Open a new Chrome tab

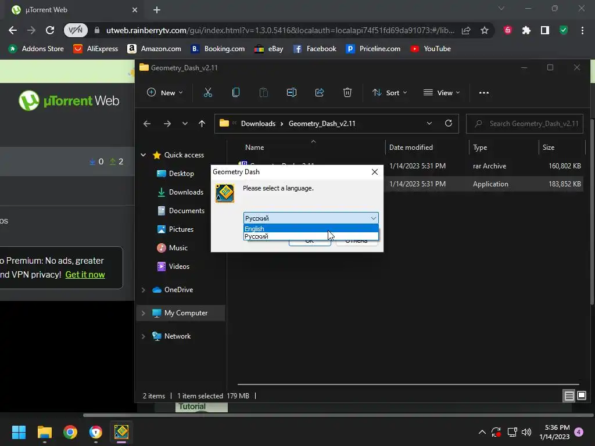pyautogui.click(x=157, y=10)
